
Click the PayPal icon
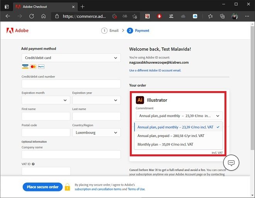[x=41, y=67]
